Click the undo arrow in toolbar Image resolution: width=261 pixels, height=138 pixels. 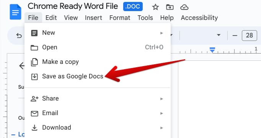tap(19, 36)
